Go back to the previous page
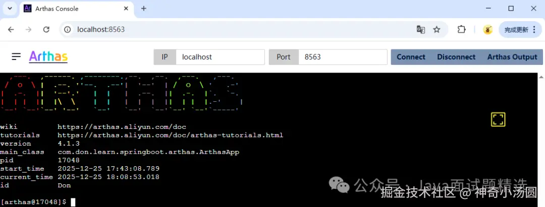 tap(11, 30)
